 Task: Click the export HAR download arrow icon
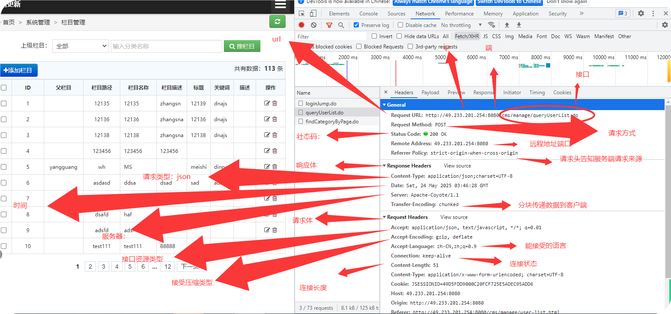[519, 25]
